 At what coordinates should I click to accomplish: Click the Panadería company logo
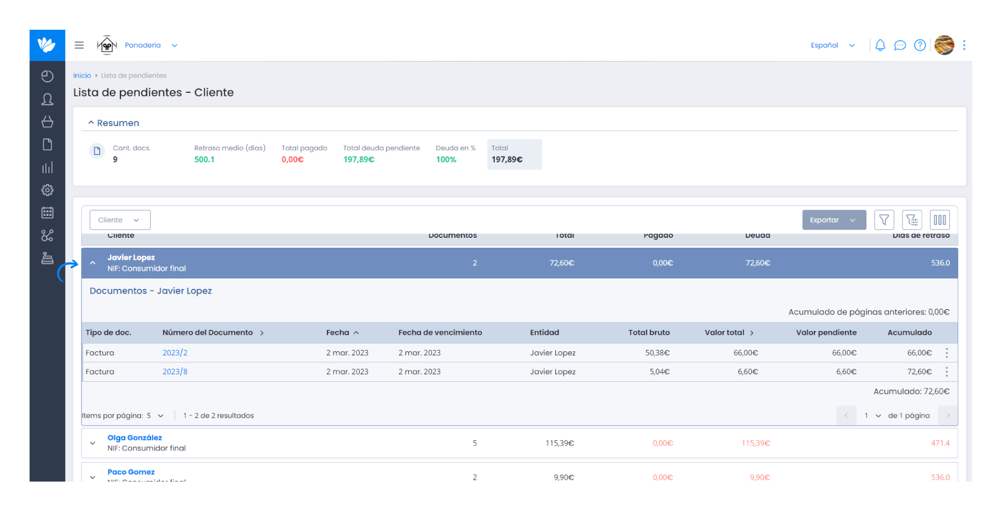(107, 45)
